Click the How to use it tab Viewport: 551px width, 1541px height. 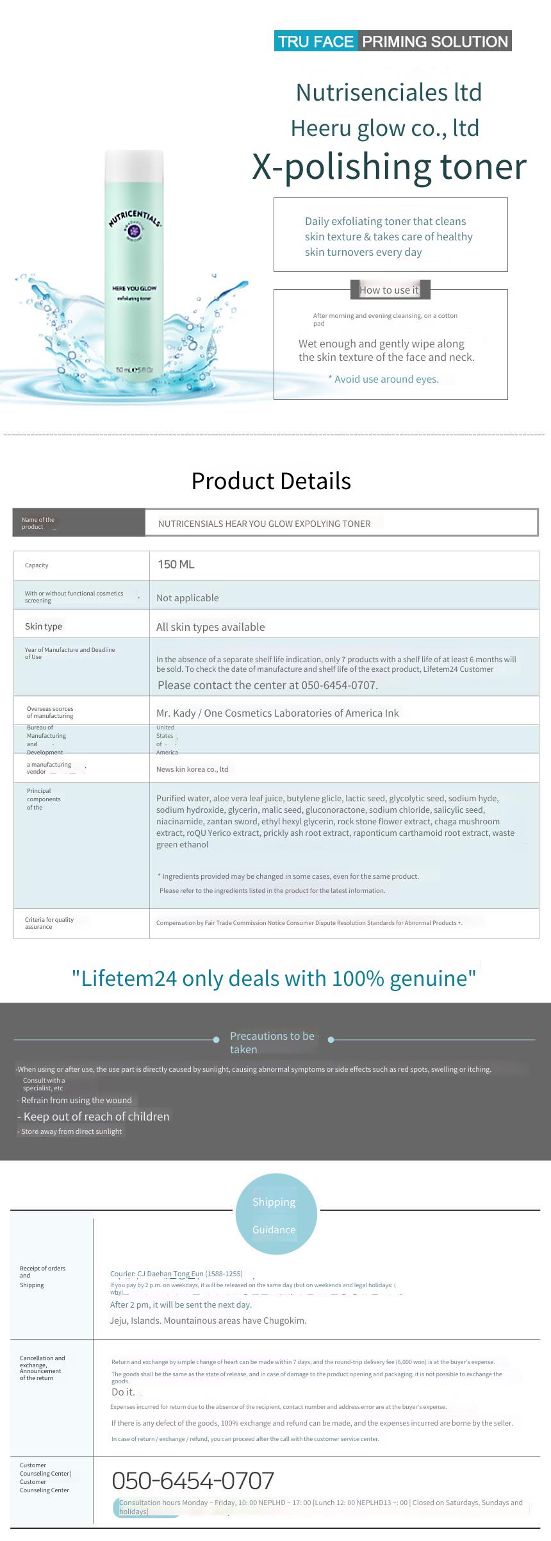click(x=390, y=290)
